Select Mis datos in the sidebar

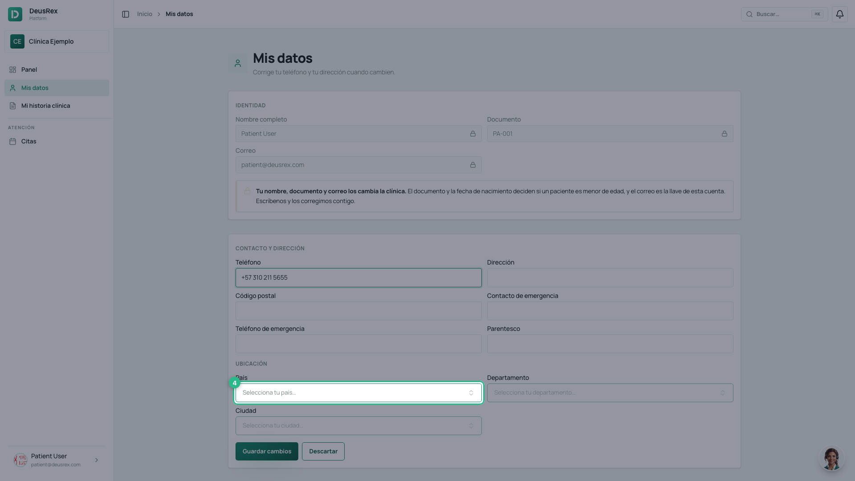[57, 88]
